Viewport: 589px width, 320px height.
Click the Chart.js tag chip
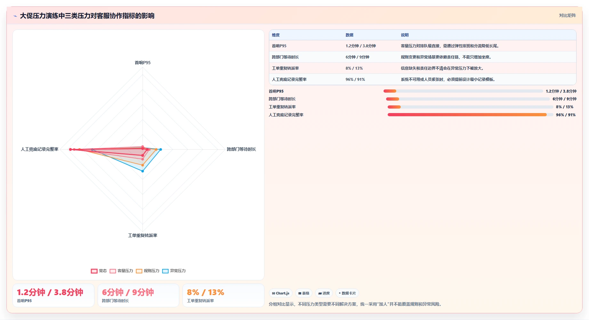(x=281, y=293)
